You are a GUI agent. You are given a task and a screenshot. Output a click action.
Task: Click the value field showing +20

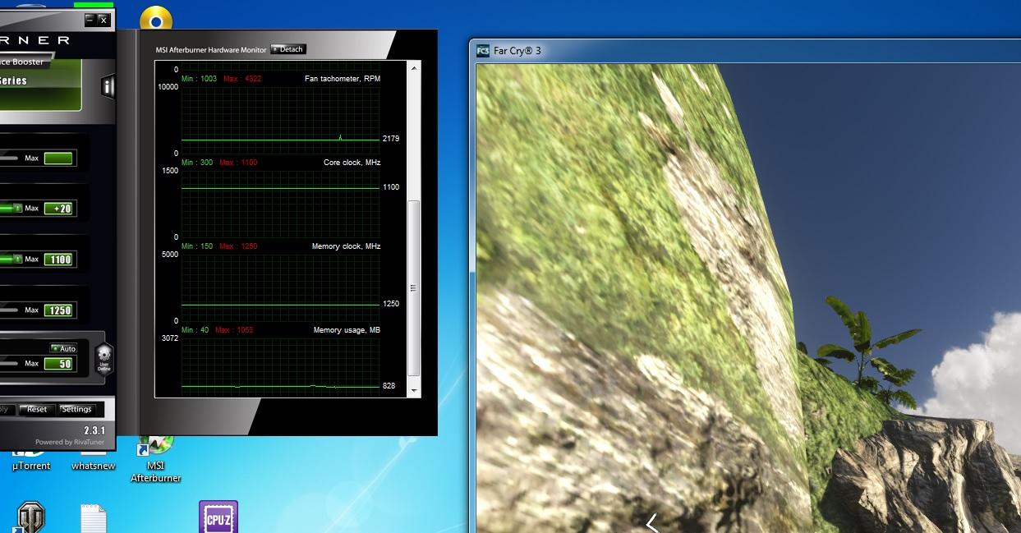click(58, 209)
